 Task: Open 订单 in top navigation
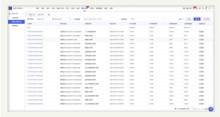coord(53,8)
